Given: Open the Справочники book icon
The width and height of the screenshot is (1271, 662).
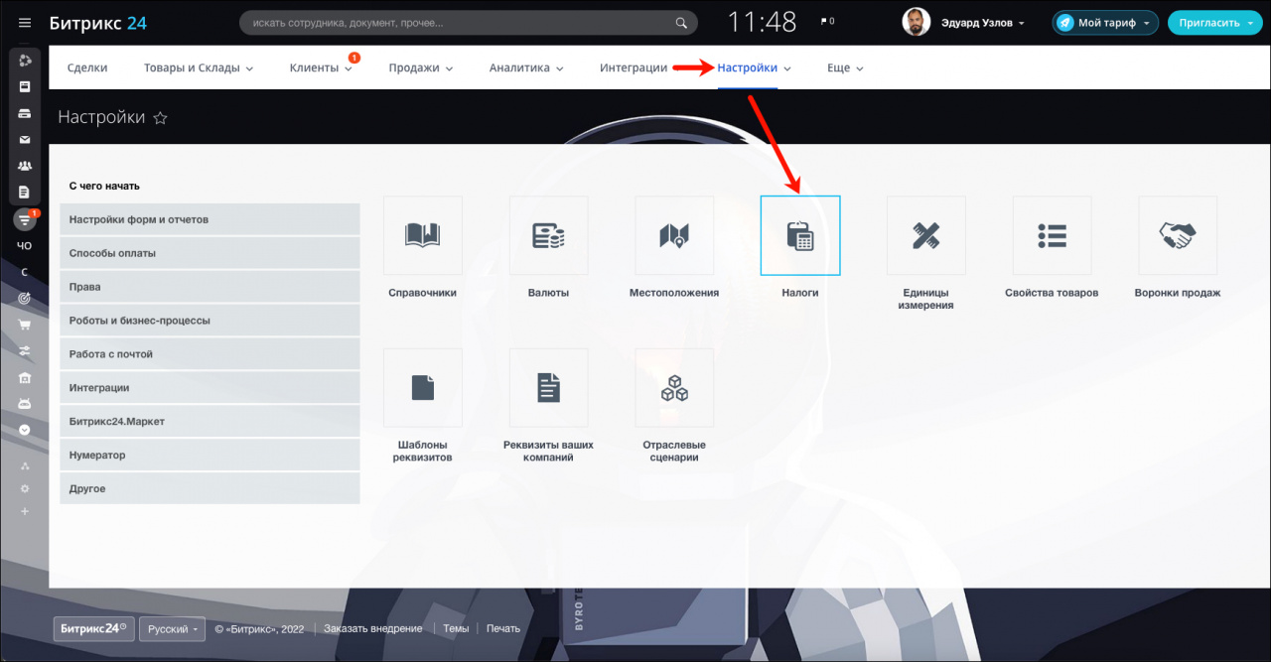Looking at the screenshot, I should [423, 236].
